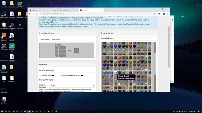
Task: Bookmark this page with the star icon
Action: coord(155,14)
